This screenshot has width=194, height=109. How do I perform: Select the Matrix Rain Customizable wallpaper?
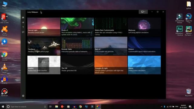pyautogui.click(x=111, y=27)
